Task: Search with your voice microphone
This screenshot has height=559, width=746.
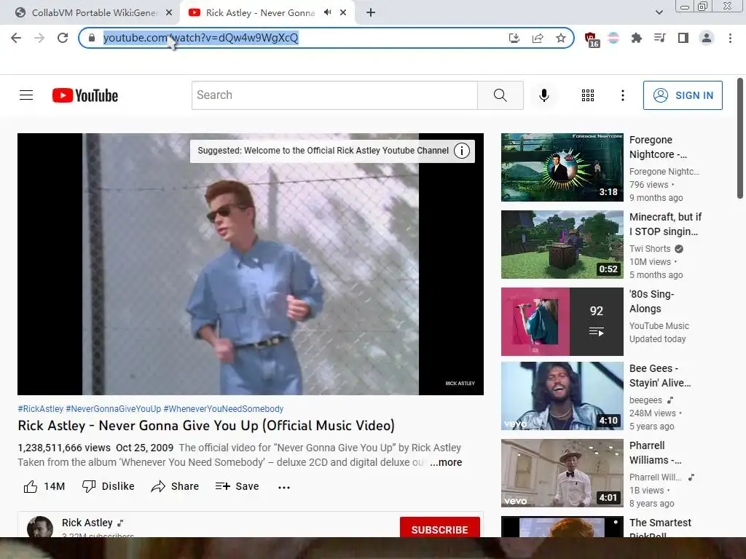Action: [x=543, y=95]
